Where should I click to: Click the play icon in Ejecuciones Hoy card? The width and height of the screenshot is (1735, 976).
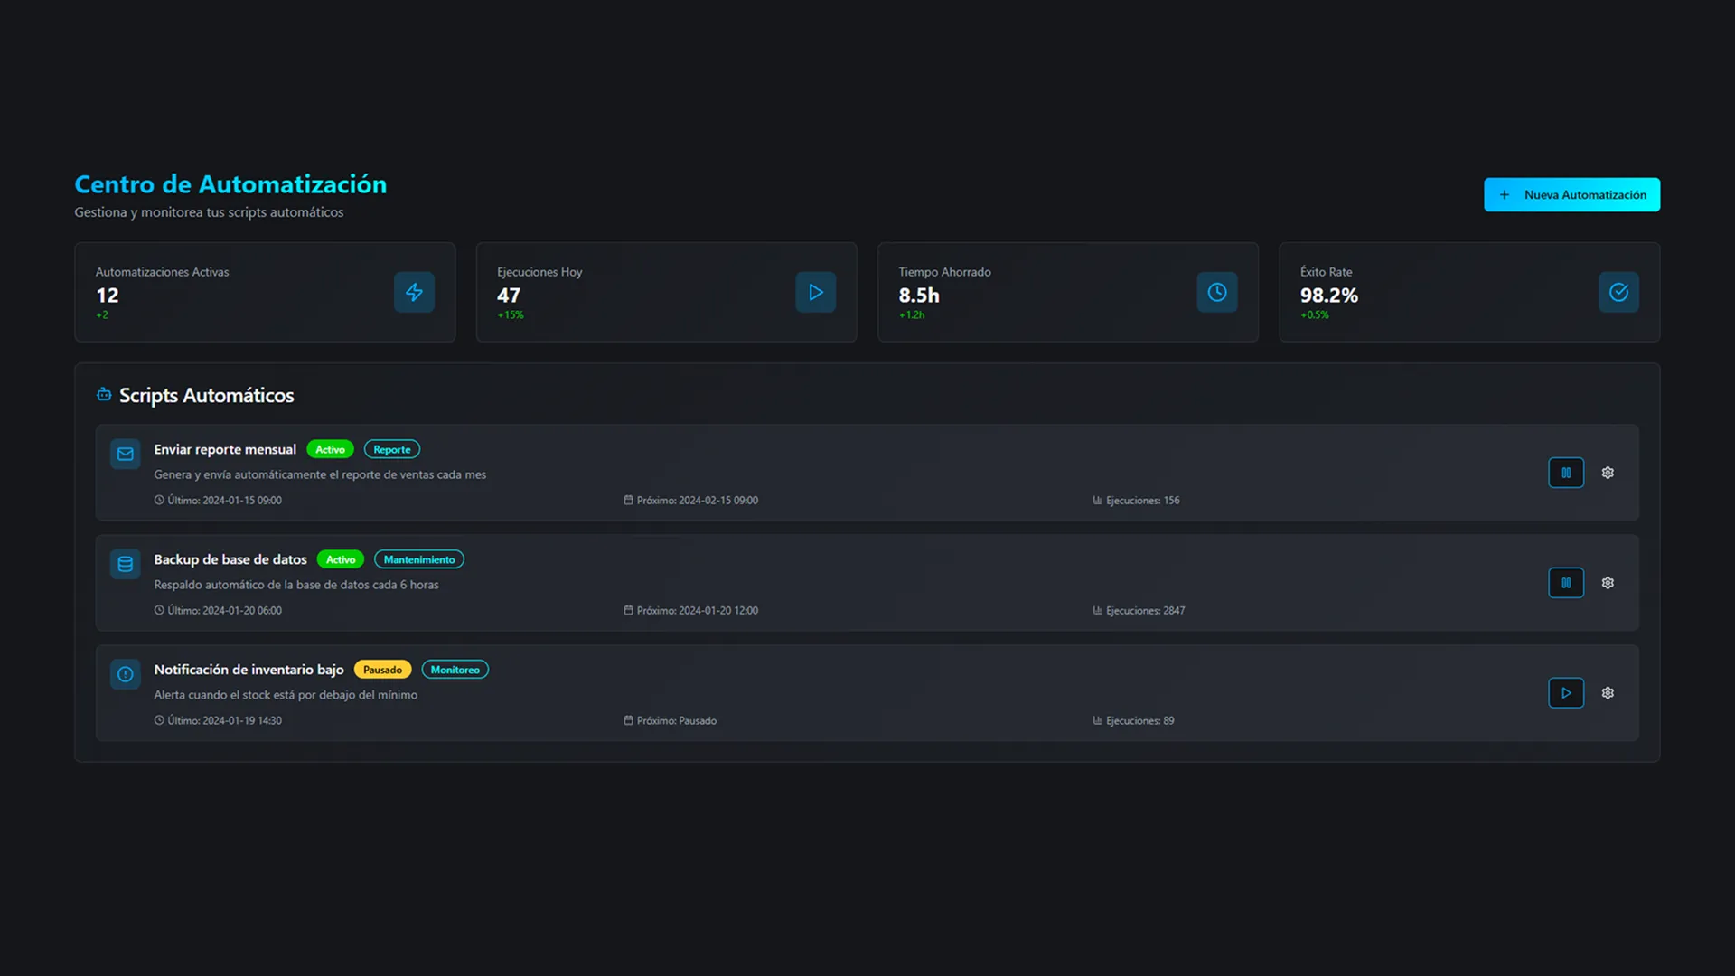point(815,292)
